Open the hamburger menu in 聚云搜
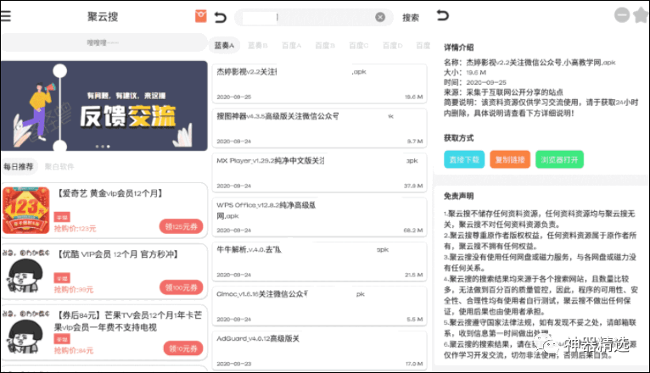Image resolution: width=650 pixels, height=373 pixels. tap(6, 16)
